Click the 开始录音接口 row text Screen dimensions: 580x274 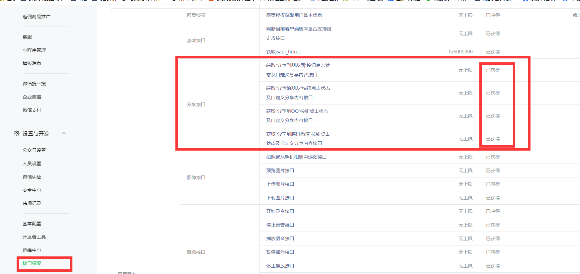[x=280, y=211]
